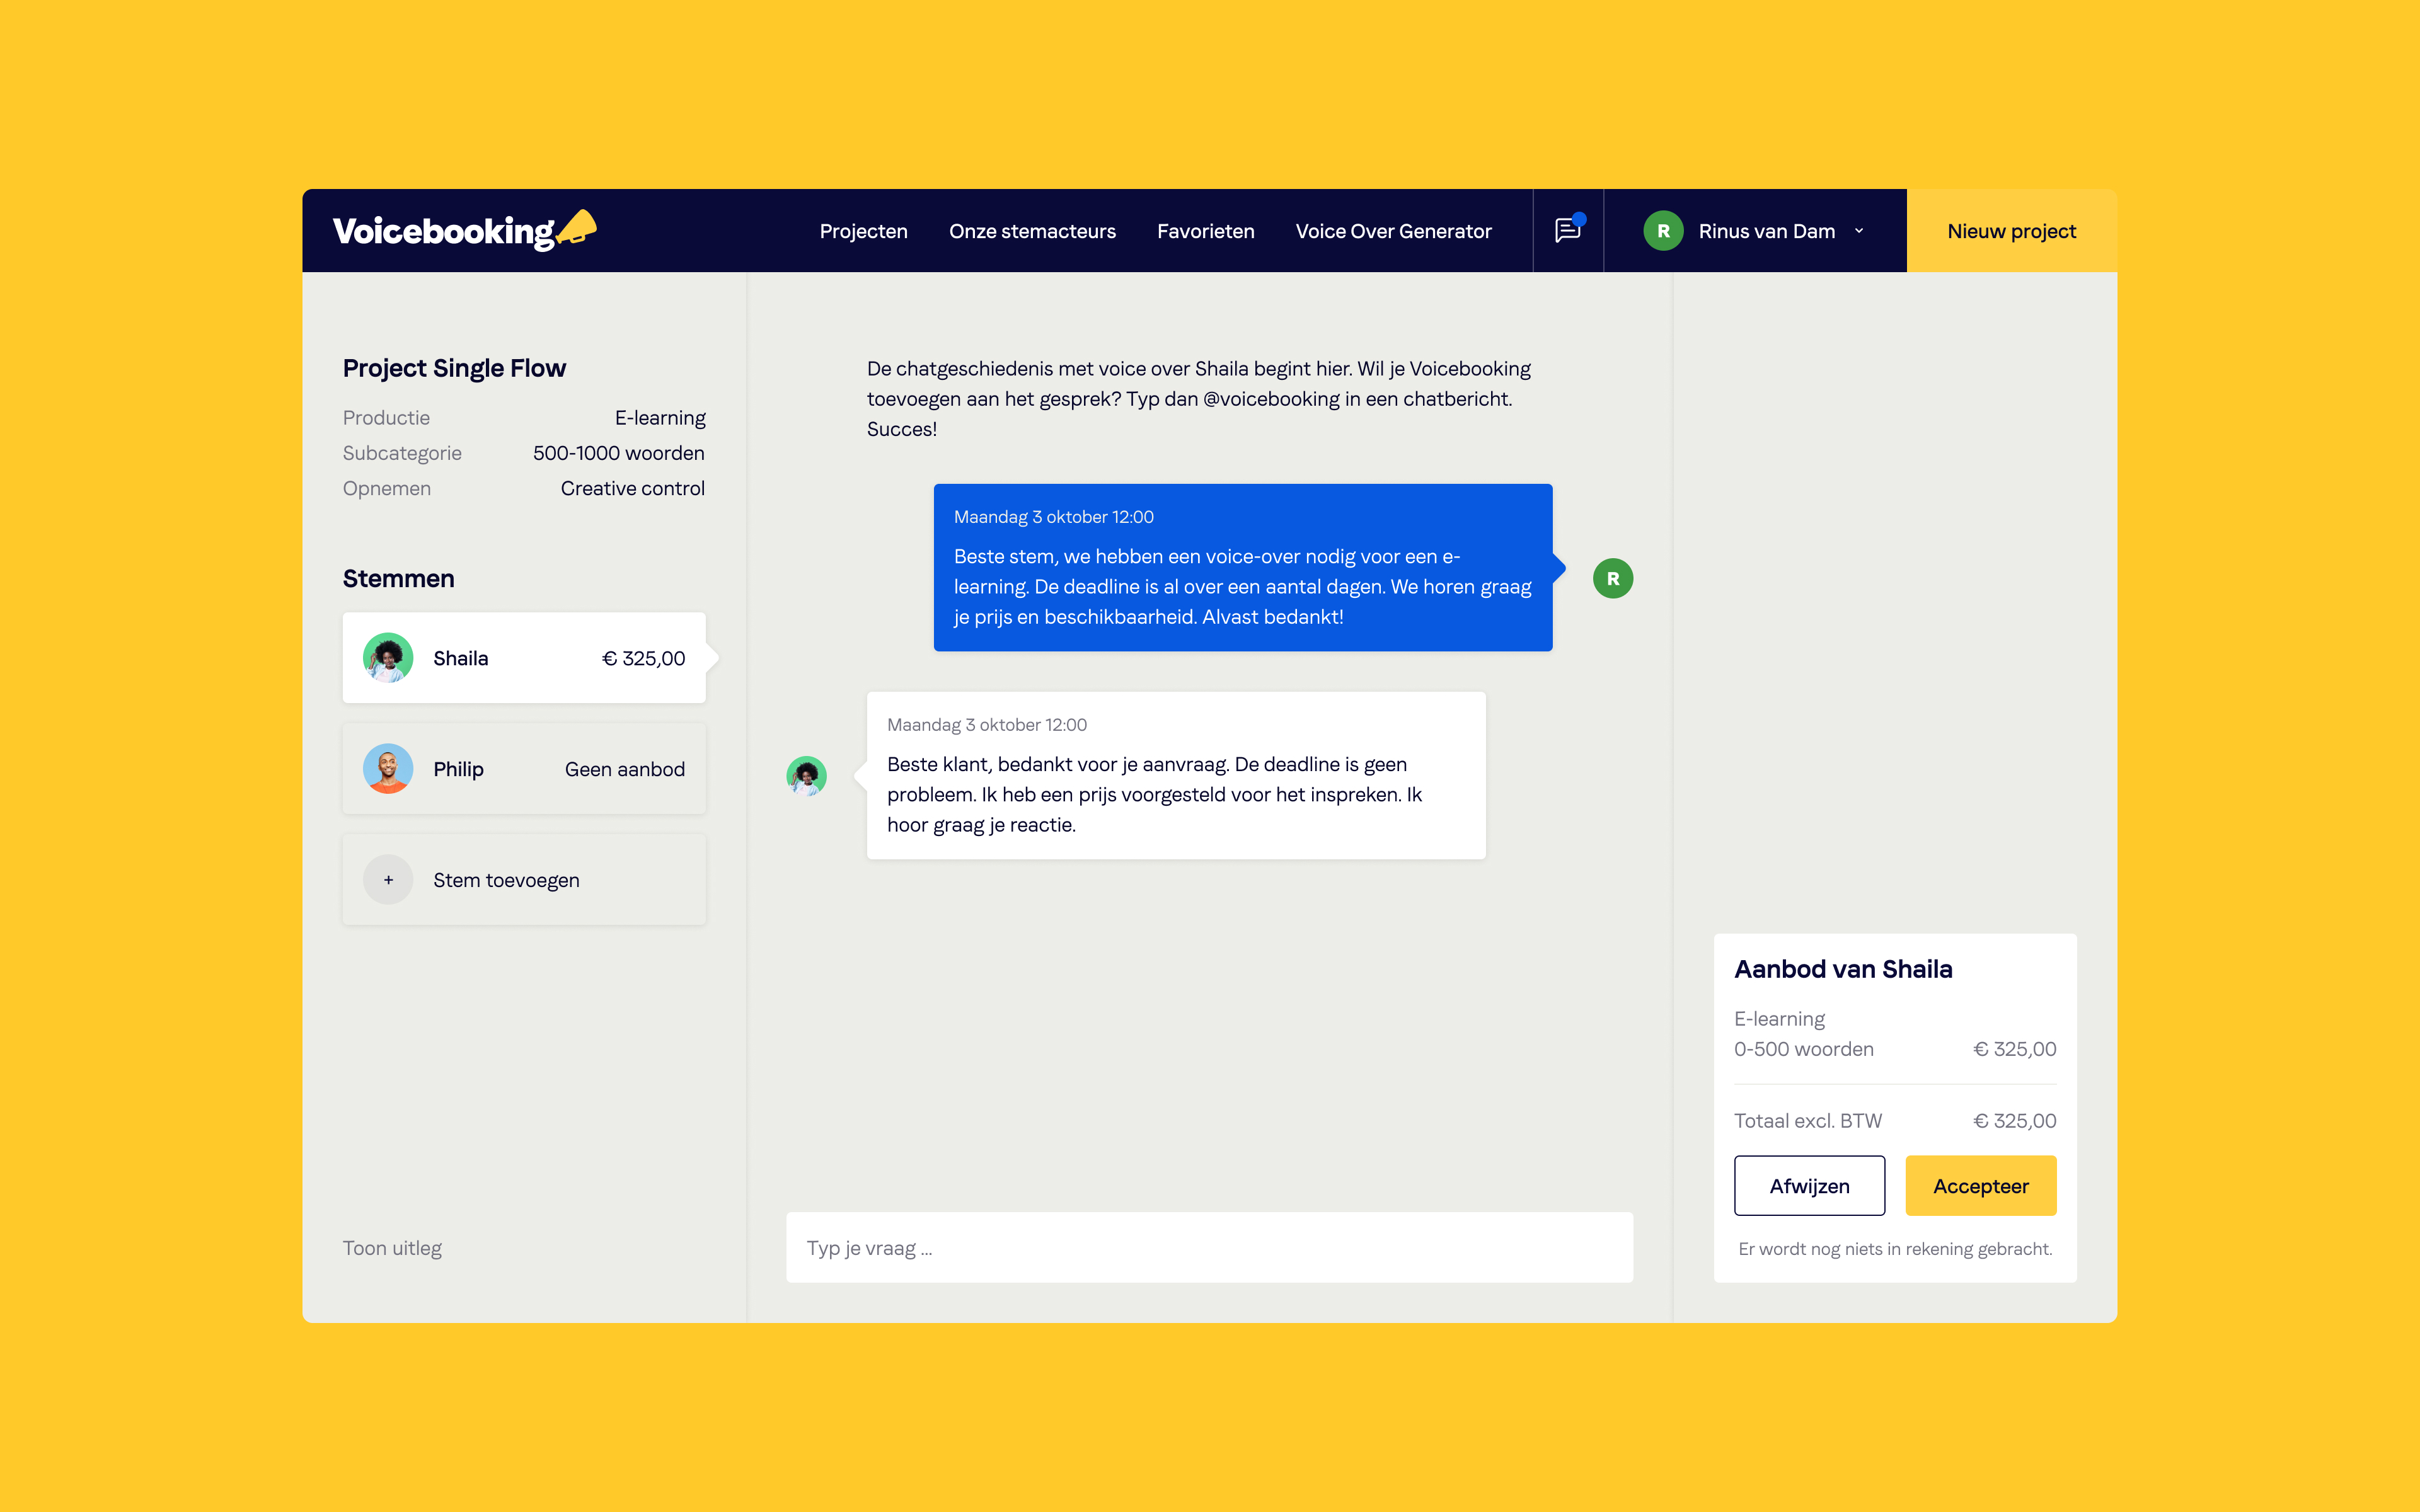
Task: Click the € 325,00 amount beside 0-500 woorden
Action: click(x=2014, y=1049)
